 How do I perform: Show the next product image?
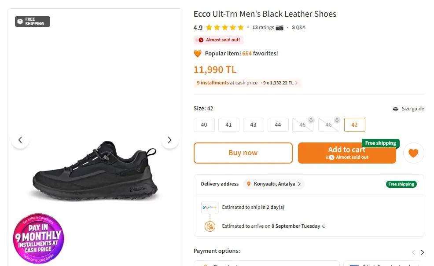[x=169, y=140]
